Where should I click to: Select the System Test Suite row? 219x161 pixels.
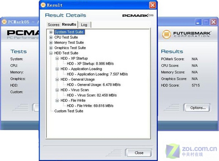point(69,32)
